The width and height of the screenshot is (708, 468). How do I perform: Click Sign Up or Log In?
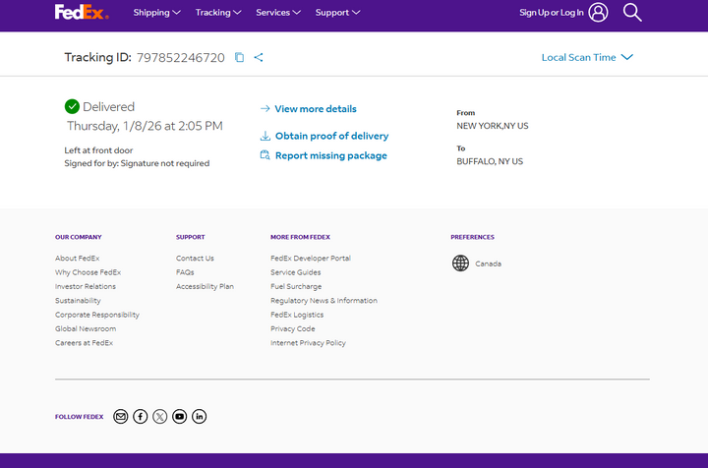click(552, 13)
